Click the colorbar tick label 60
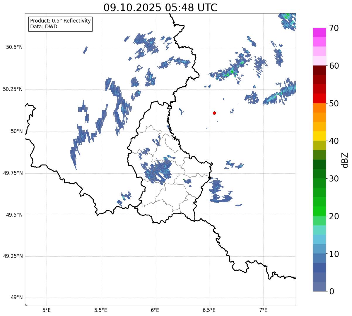Viewport: 352px width, 316px height. tap(334, 66)
